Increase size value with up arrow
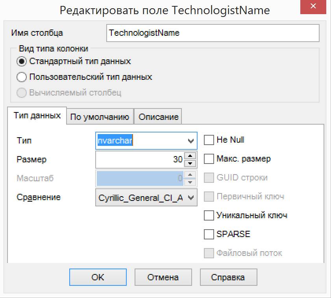The image size is (331, 298). pyautogui.click(x=190, y=156)
